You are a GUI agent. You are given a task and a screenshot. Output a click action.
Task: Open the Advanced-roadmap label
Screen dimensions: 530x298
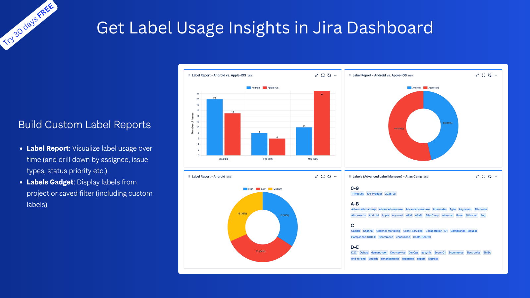[364, 209]
